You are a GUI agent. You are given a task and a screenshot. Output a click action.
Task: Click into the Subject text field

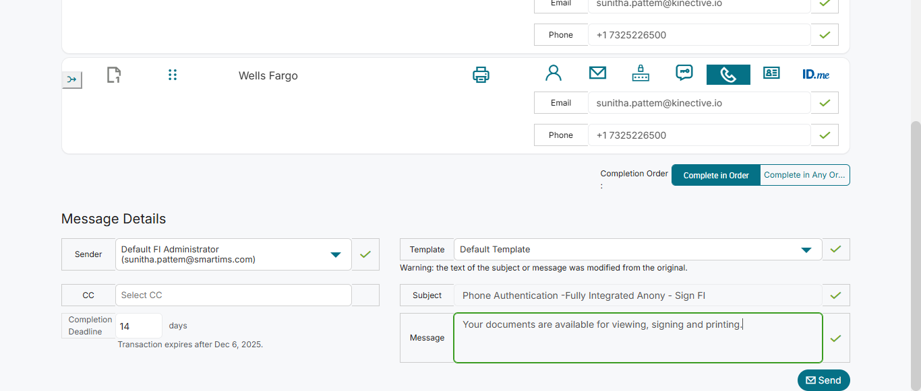click(637, 295)
